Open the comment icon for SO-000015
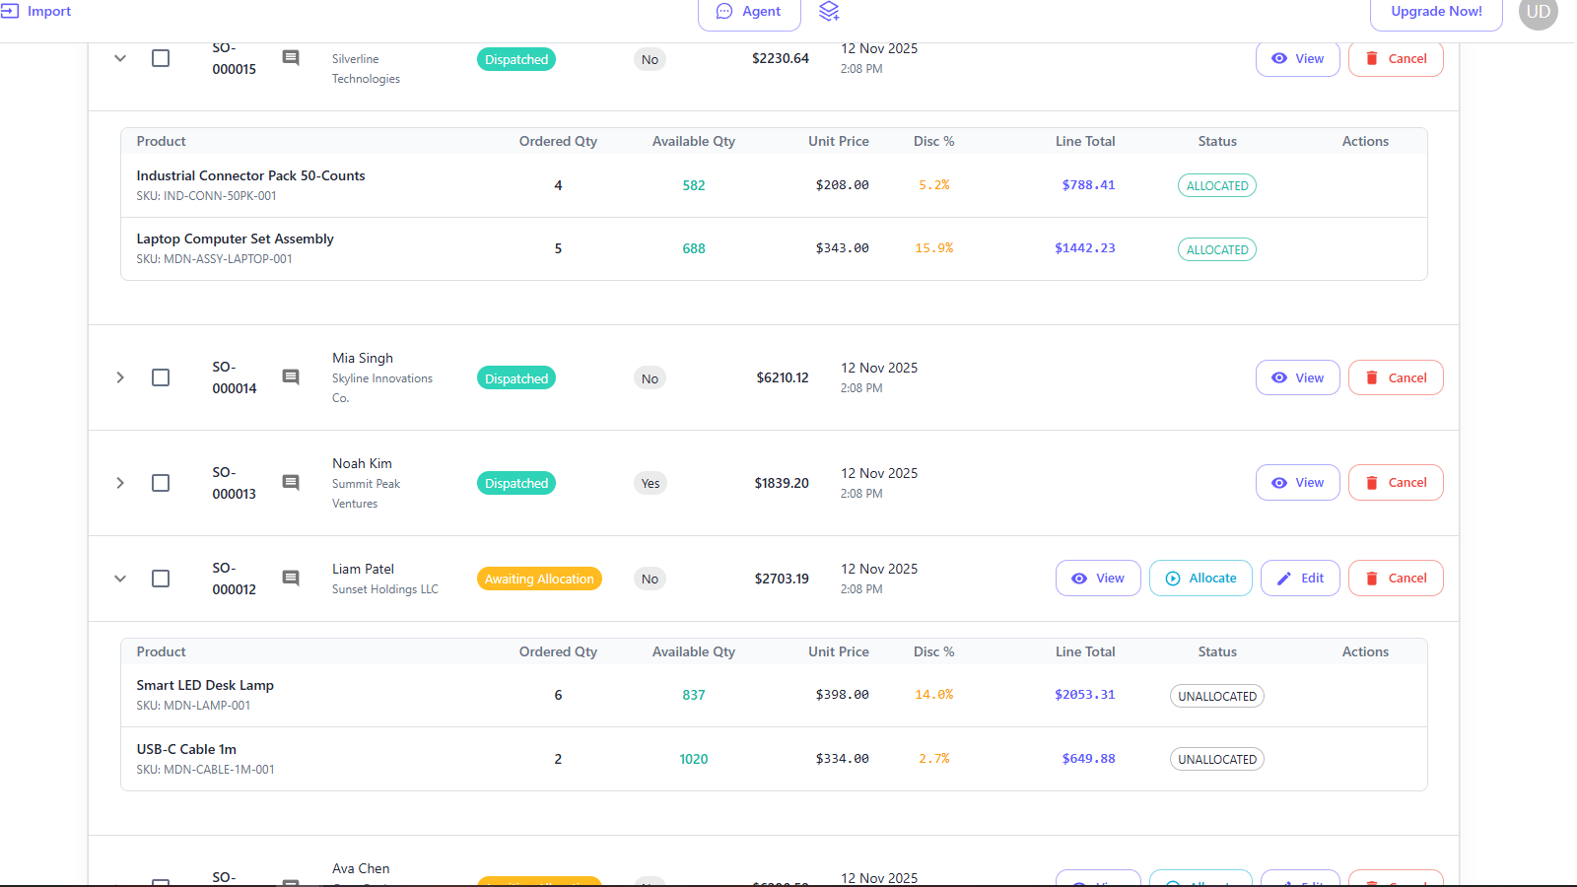Image resolution: width=1577 pixels, height=887 pixels. (x=291, y=58)
